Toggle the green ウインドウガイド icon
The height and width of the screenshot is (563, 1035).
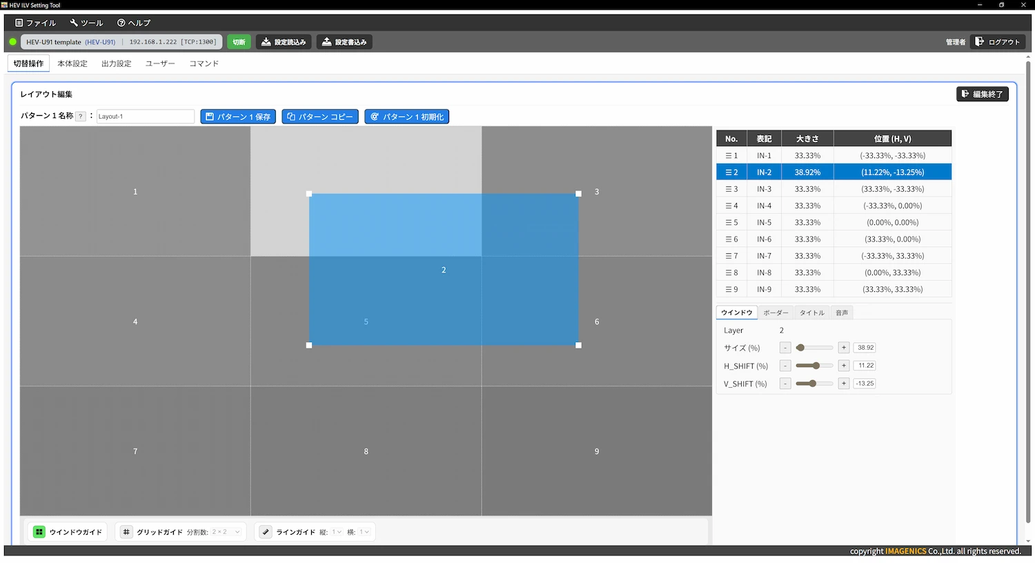[x=39, y=532]
